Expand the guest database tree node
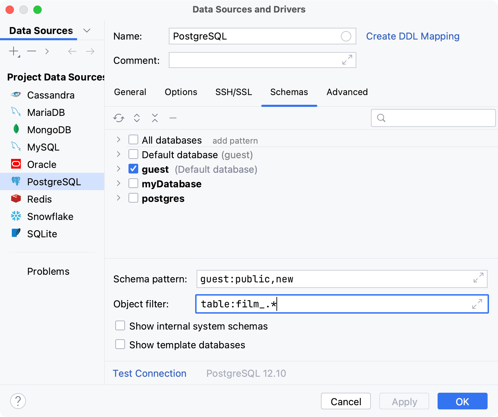This screenshot has width=498, height=417. click(x=118, y=169)
